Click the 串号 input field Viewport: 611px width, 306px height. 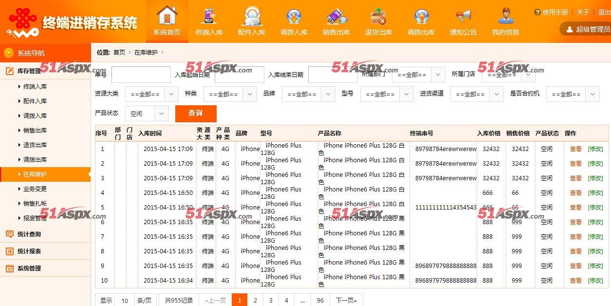[x=141, y=75]
